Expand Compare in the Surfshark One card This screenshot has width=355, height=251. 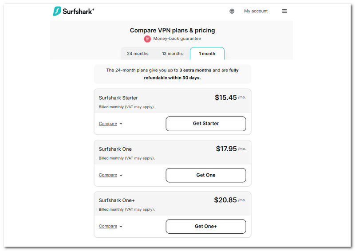(110, 175)
